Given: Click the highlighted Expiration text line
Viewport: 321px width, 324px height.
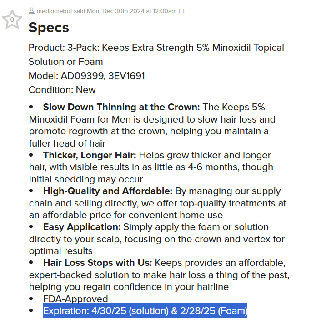Looking at the screenshot, I should pos(145,311).
